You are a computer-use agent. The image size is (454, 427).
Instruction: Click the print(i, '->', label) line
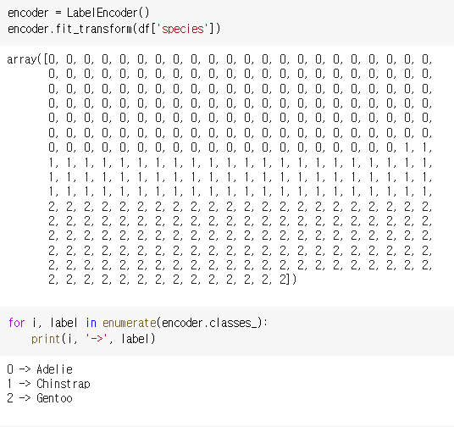click(x=93, y=339)
